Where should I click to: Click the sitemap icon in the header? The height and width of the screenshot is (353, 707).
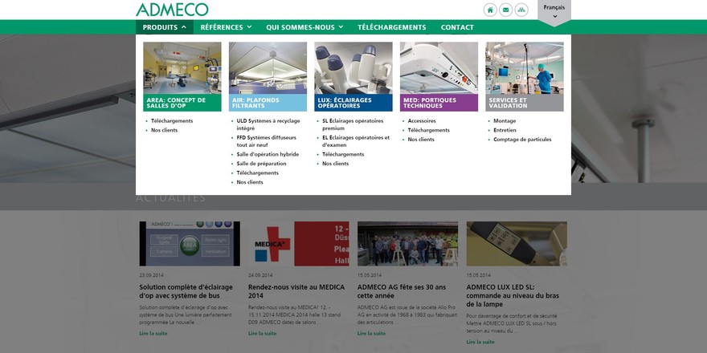point(521,10)
